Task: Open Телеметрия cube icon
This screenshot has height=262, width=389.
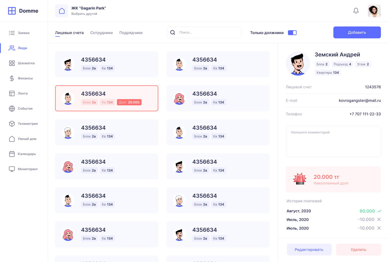Action: 12,124
